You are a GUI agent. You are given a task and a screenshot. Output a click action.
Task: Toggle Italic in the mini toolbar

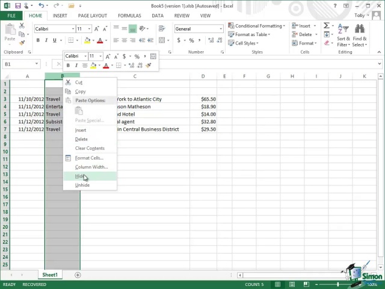[76, 66]
